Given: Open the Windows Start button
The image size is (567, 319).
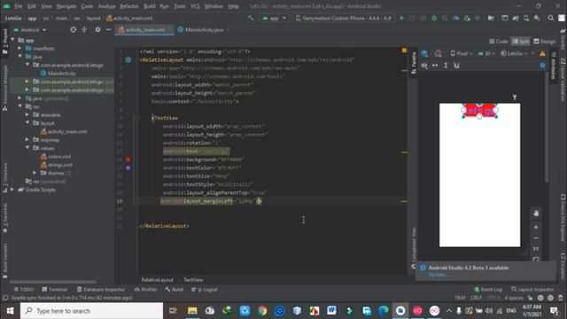Looking at the screenshot, I should tap(10, 311).
